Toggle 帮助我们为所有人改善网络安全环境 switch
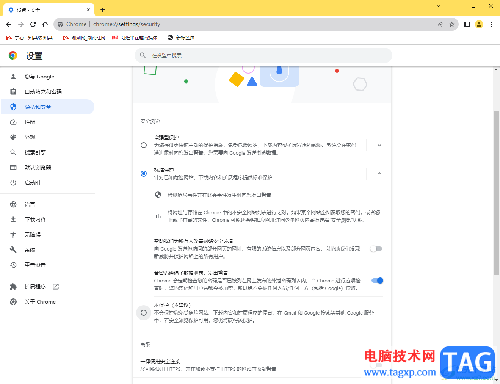The height and width of the screenshot is (384, 500). 376,249
